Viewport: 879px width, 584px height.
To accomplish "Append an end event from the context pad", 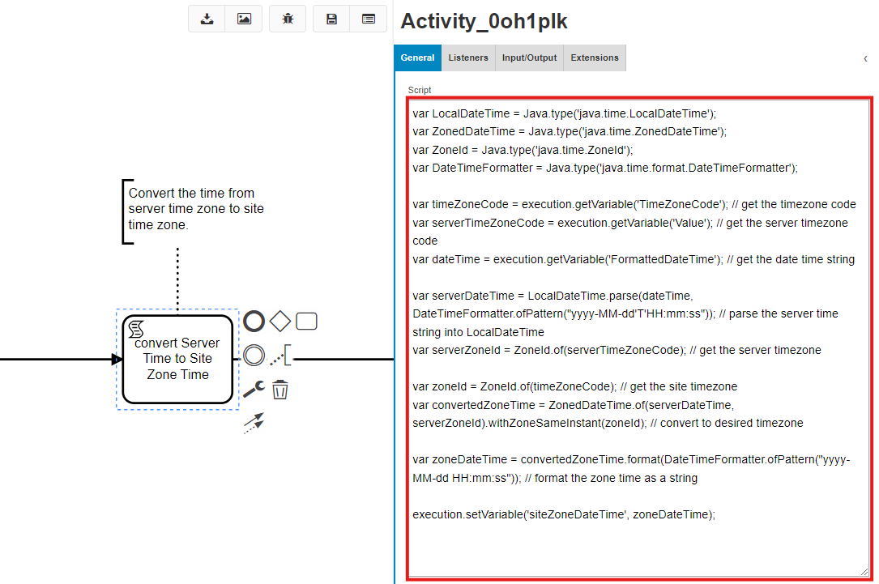I will pos(254,321).
